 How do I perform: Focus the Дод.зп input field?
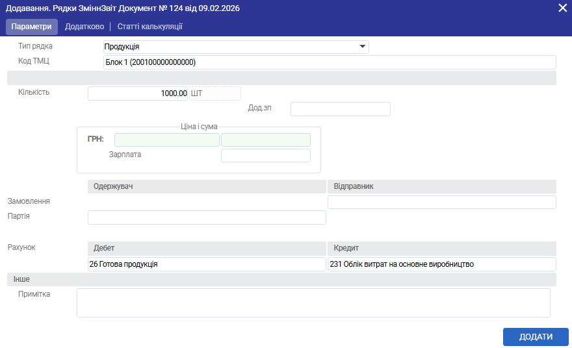pyautogui.click(x=340, y=109)
